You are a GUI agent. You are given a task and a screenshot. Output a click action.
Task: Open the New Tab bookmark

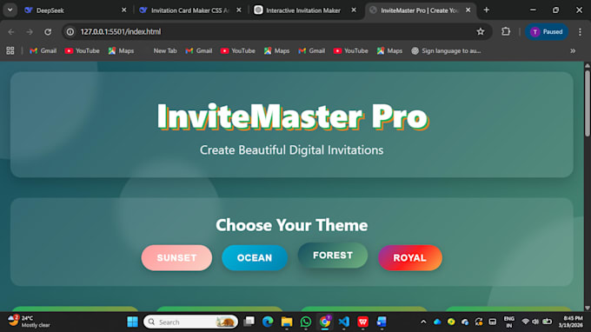click(x=165, y=51)
